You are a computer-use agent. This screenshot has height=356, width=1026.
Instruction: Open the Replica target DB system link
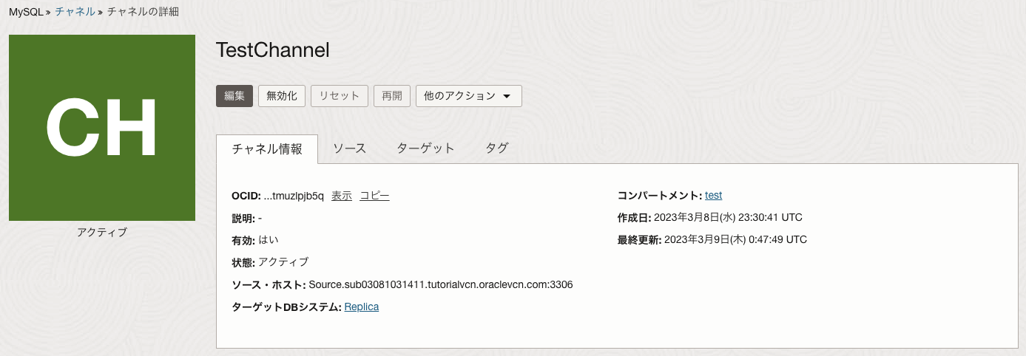click(x=361, y=307)
